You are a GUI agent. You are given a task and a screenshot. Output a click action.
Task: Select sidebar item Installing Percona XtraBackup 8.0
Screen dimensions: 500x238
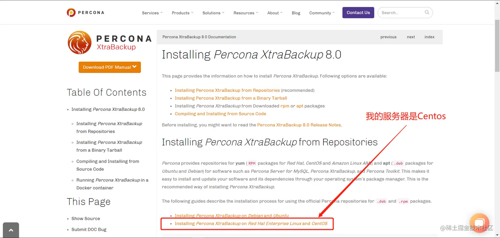pos(108,109)
